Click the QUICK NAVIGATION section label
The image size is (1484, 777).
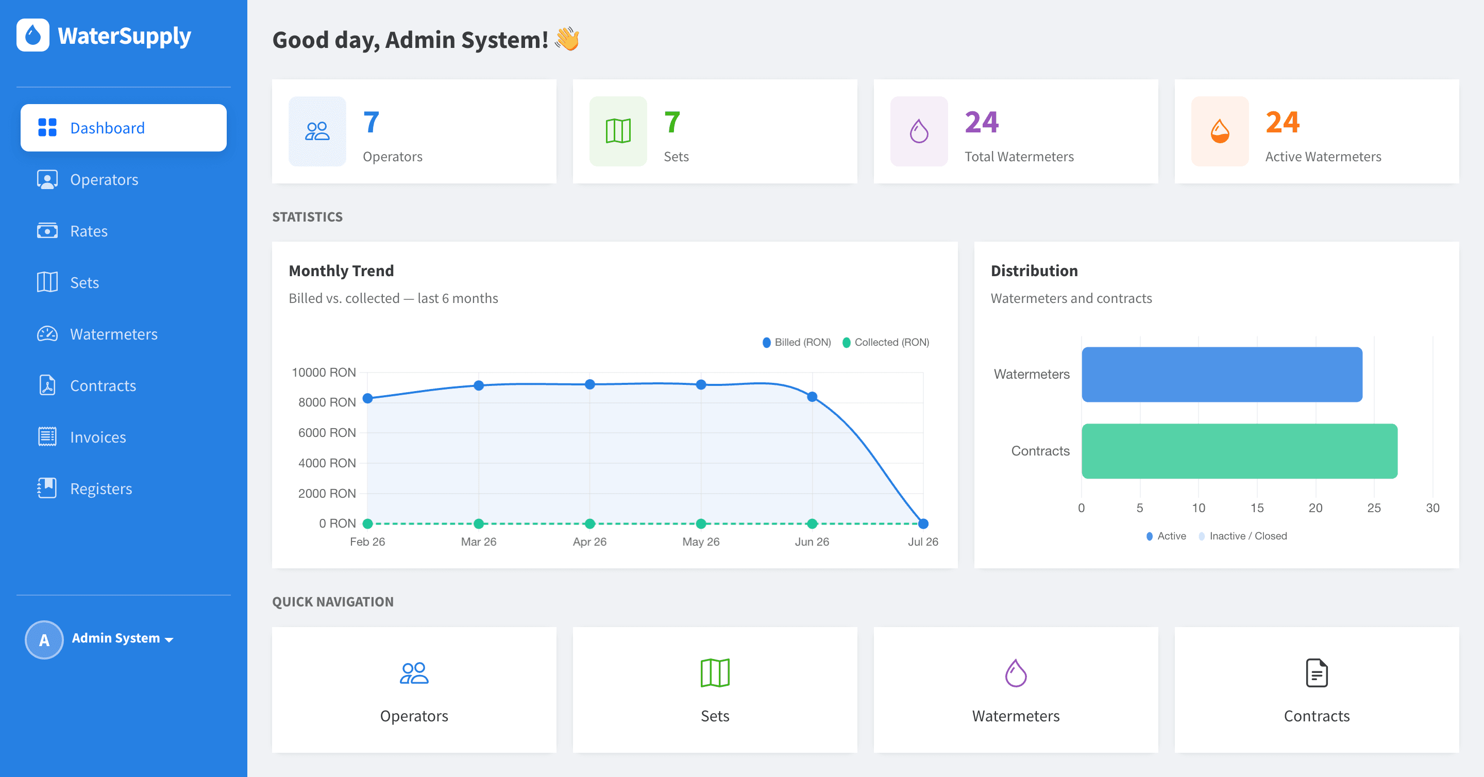333,601
